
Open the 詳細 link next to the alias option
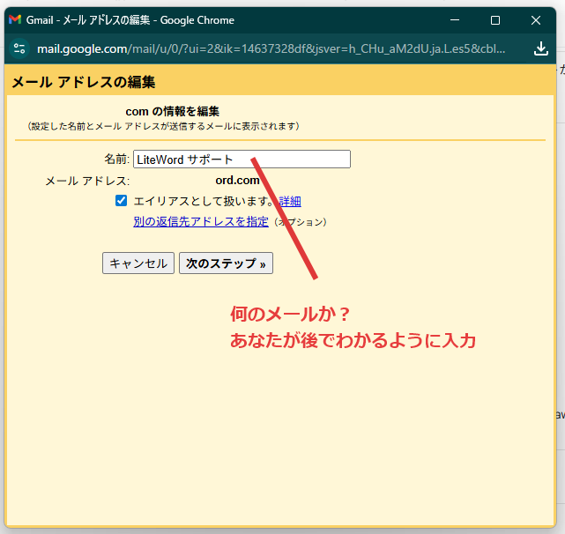coord(290,201)
